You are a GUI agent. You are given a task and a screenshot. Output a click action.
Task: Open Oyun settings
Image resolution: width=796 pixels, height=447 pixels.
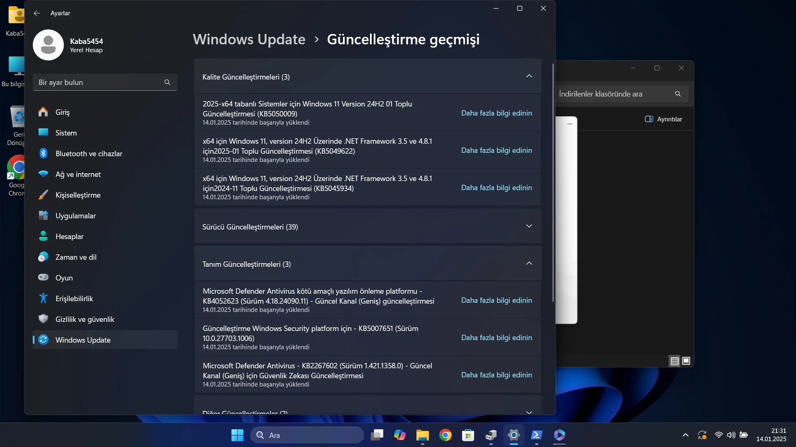tap(105, 278)
